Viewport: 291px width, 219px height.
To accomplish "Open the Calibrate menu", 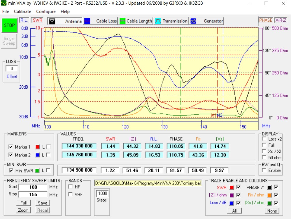I will (22, 11).
